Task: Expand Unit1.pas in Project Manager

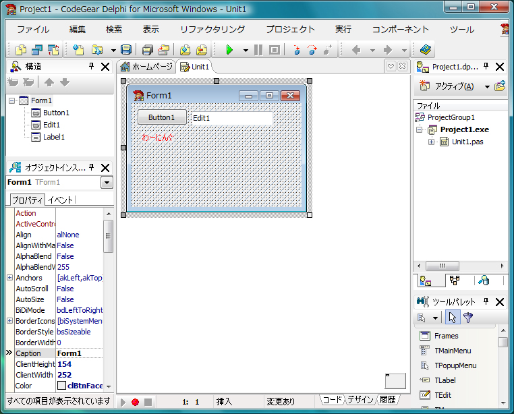Action: (x=432, y=142)
